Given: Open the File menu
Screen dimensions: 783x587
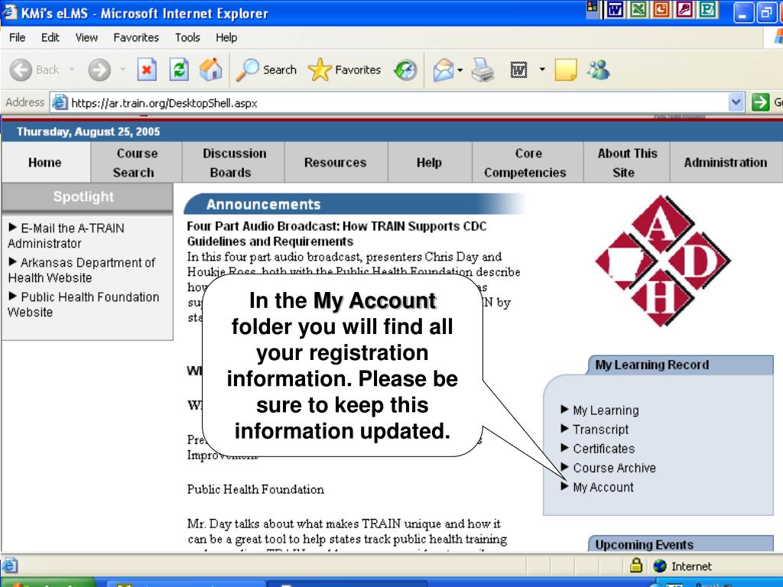Looking at the screenshot, I should point(17,37).
